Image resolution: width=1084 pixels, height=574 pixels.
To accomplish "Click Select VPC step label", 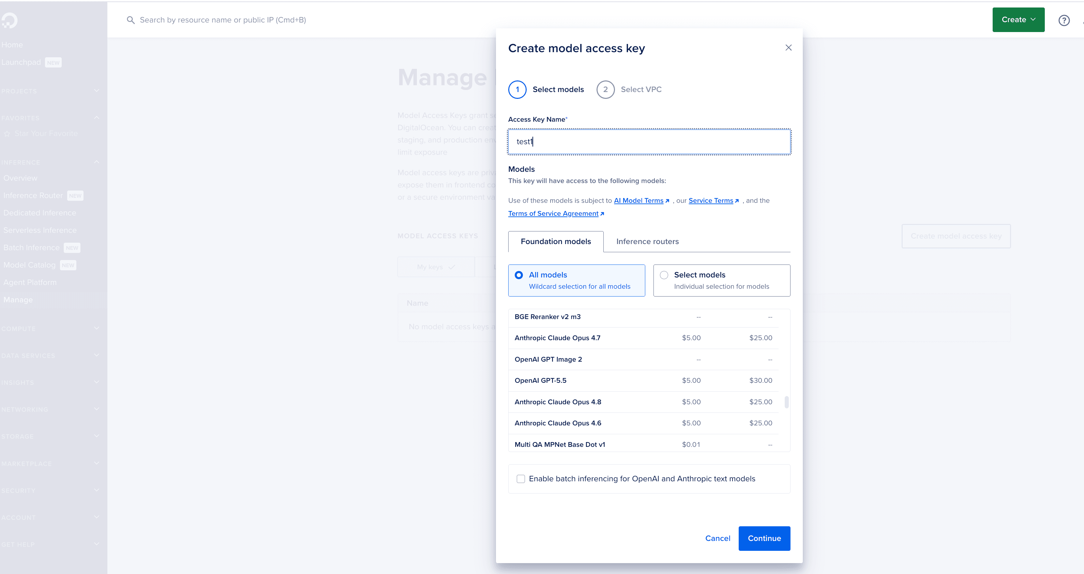I will click(x=641, y=89).
